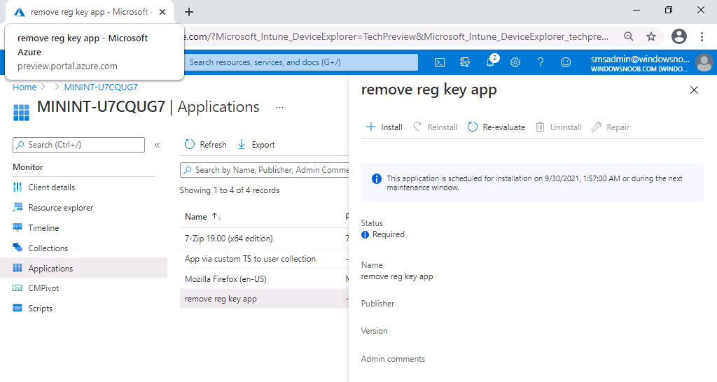
Task: Close the 'remove reg key app' details pane
Action: coord(694,90)
